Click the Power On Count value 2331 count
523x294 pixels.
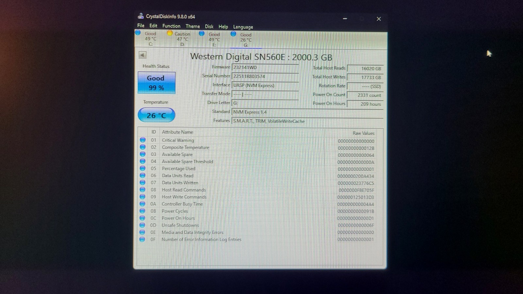365,95
